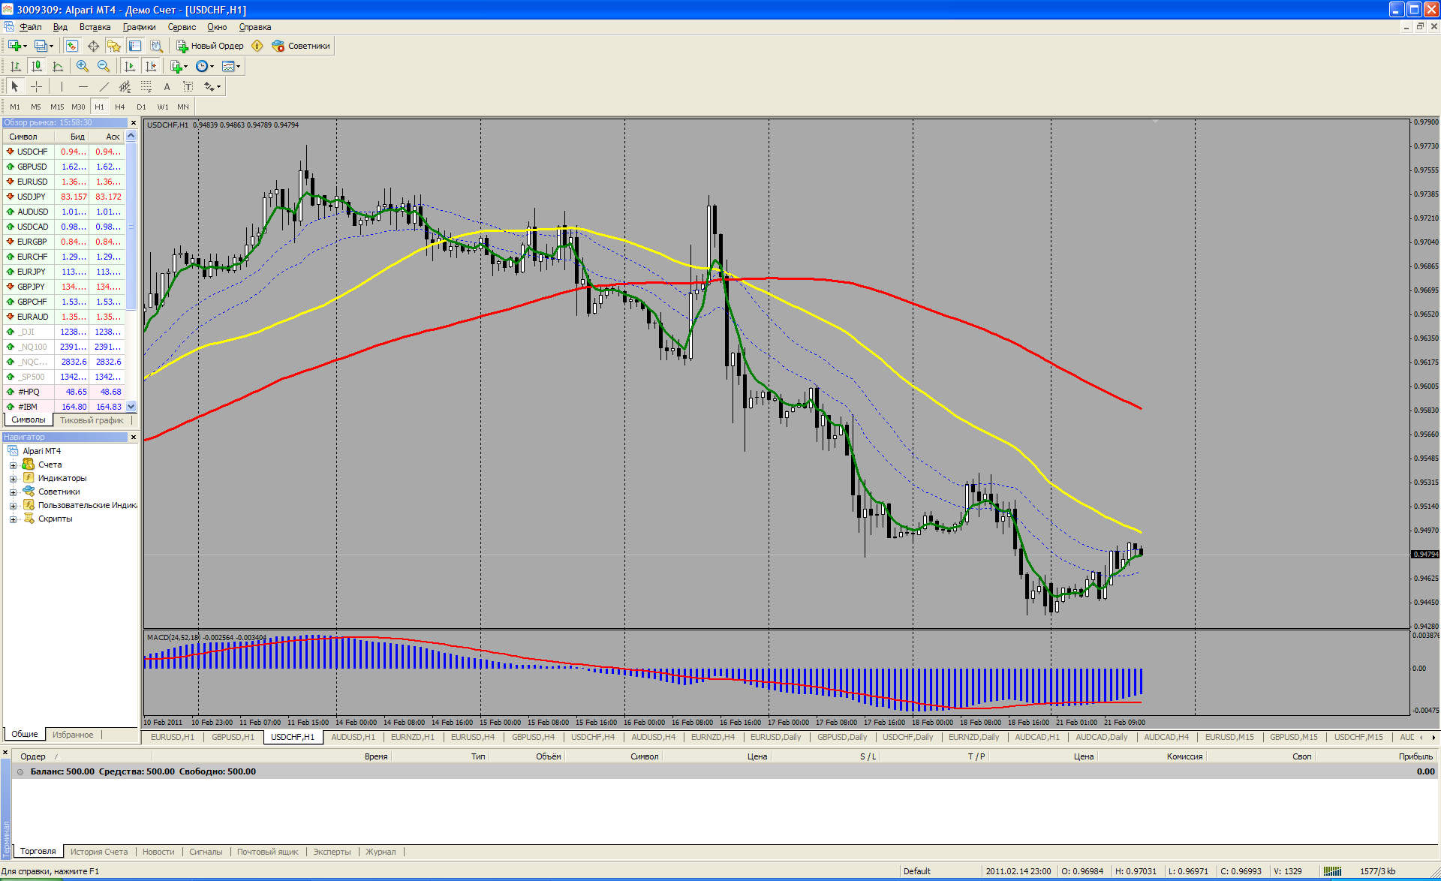Screen dimensions: 1441x881
Task: Click the Zoom Out magnifier icon
Action: (x=104, y=66)
